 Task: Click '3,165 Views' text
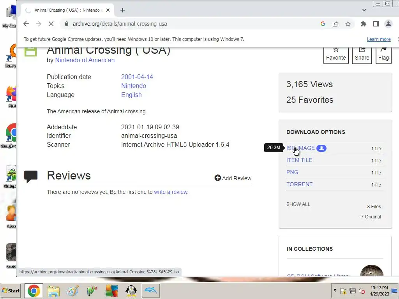pos(309,84)
